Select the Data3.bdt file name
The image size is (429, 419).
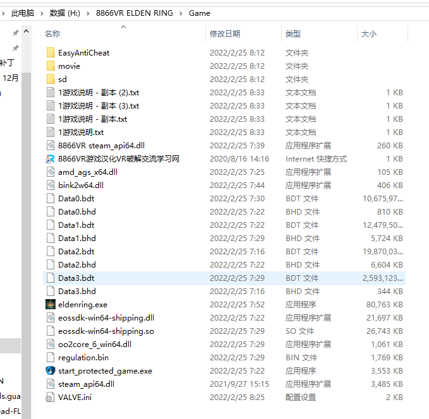pyautogui.click(x=76, y=278)
